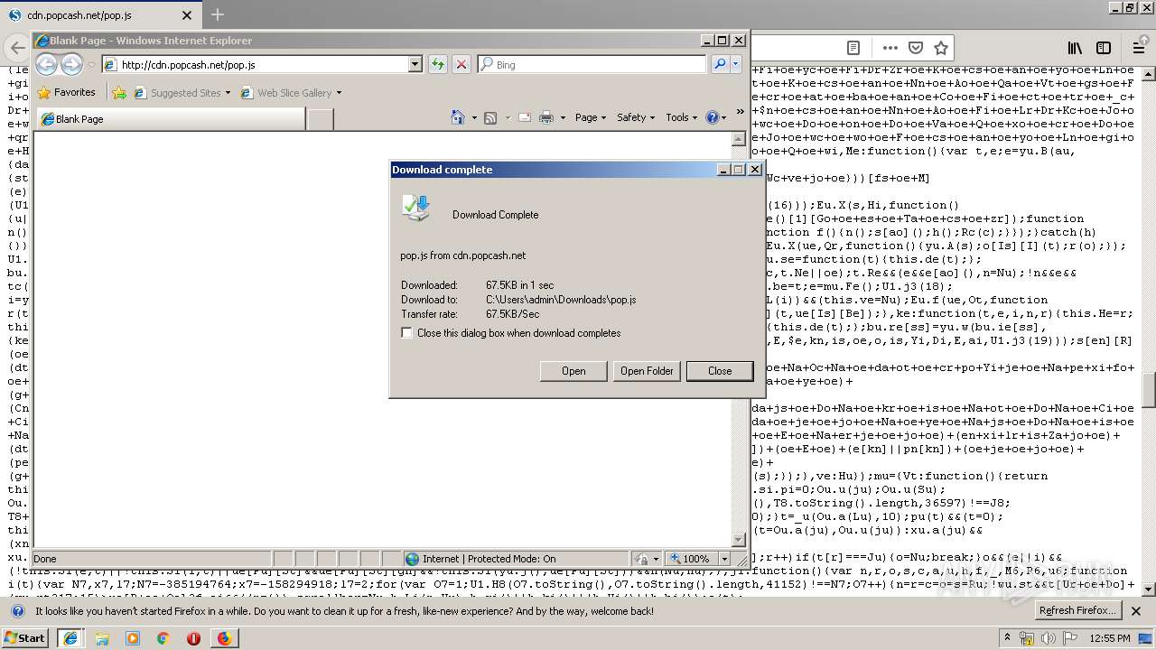Open Firefox hamburger menu

coord(1139,48)
